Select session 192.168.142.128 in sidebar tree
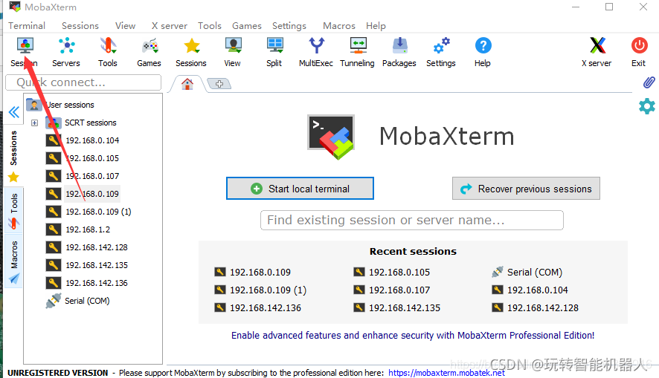The image size is (659, 378). [x=87, y=247]
